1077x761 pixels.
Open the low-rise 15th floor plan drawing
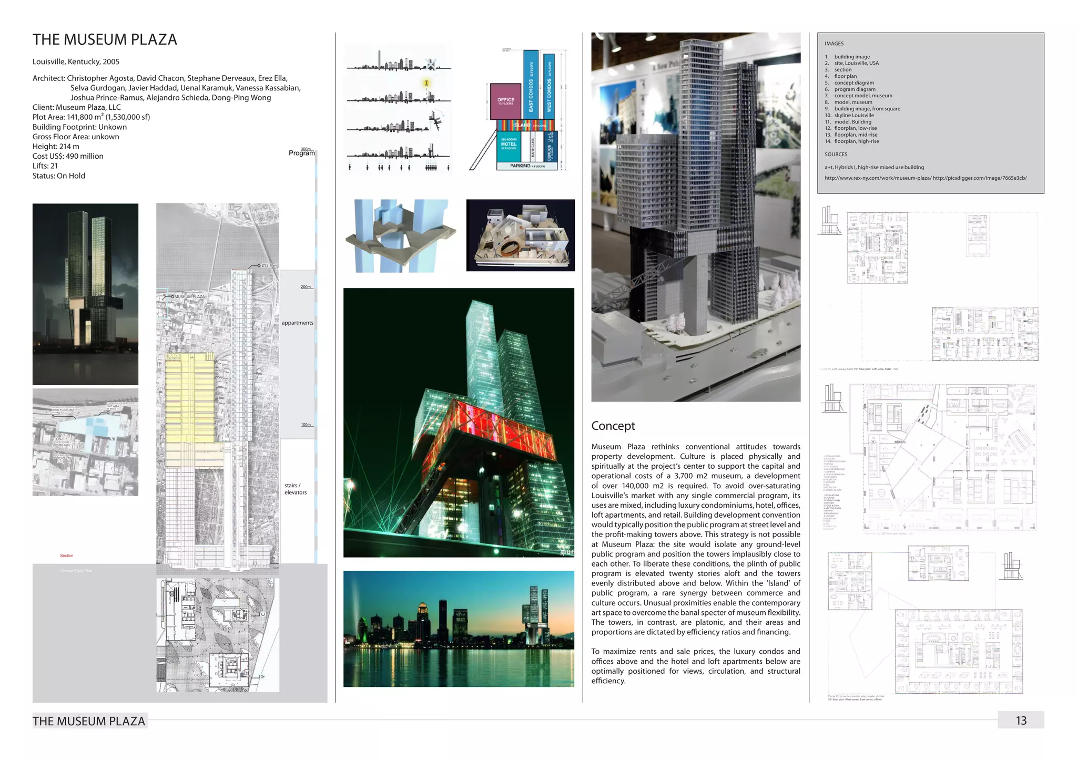[942, 287]
